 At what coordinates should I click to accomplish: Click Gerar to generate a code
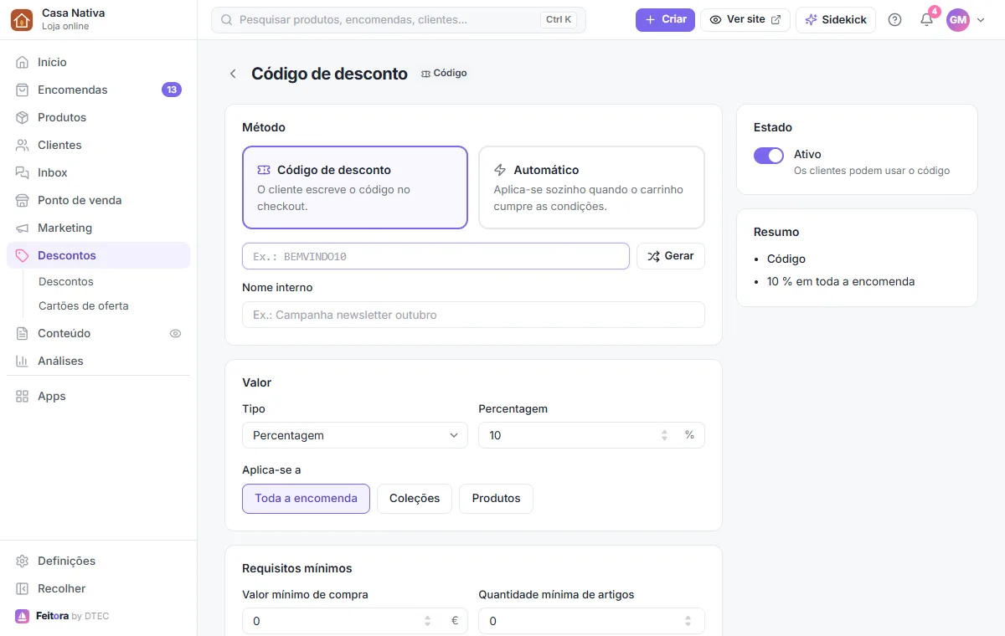click(x=671, y=256)
